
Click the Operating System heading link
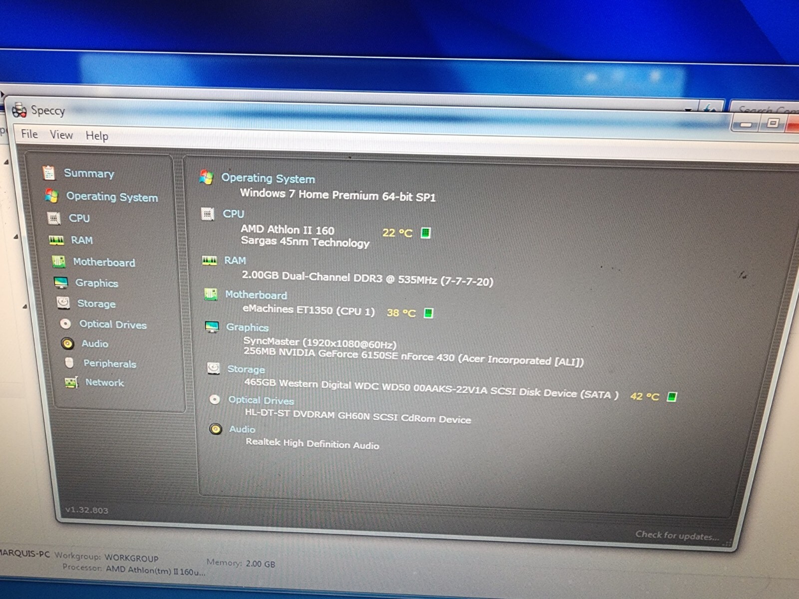click(268, 178)
